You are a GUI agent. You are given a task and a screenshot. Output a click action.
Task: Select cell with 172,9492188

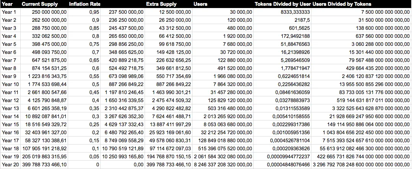click(282, 36)
